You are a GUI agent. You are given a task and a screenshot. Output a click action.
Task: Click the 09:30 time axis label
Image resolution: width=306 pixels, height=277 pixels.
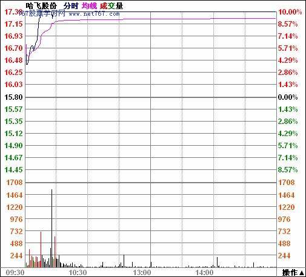pyautogui.click(x=15, y=273)
